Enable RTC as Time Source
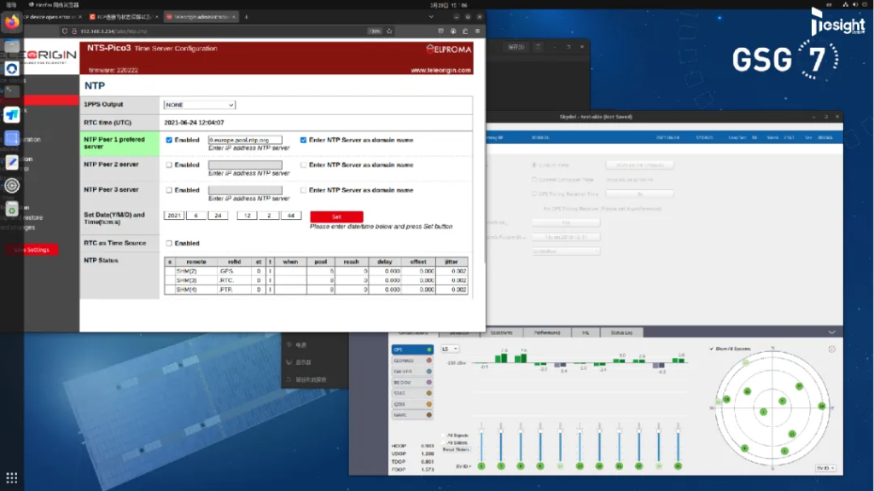The height and width of the screenshot is (491, 874). (169, 243)
